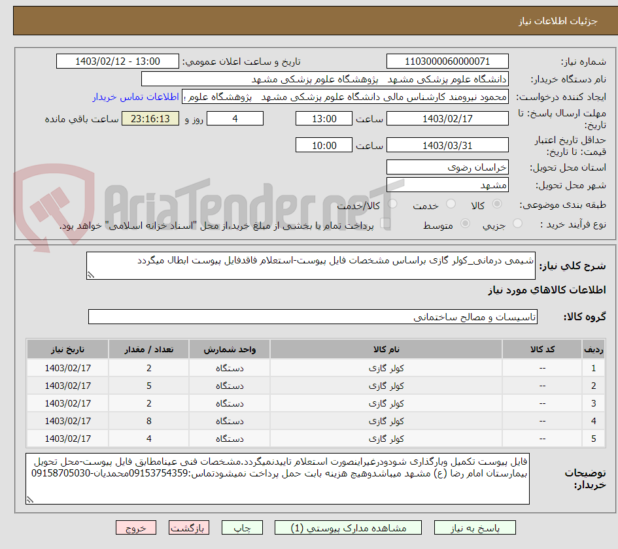Viewport: 618px width, 549px height.
Task: Click the price validity date 1403/03/31 field
Action: pos(447,145)
